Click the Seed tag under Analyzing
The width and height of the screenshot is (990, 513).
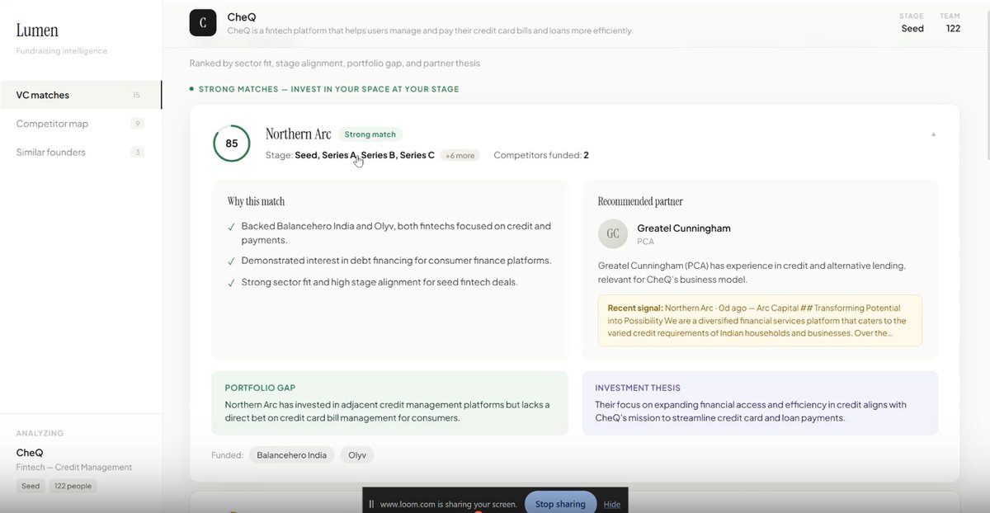(x=31, y=486)
